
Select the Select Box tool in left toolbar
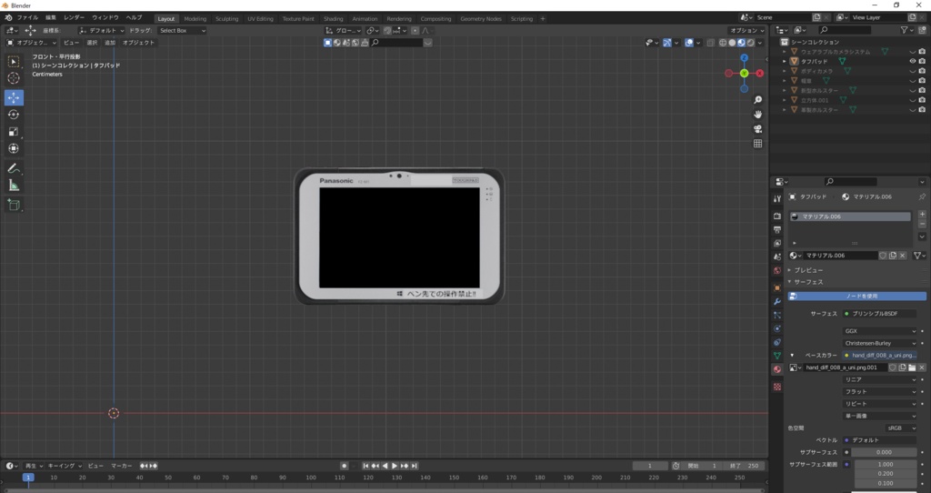[x=14, y=61]
